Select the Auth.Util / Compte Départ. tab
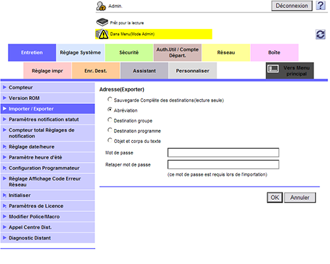The image size is (330, 264). (178, 52)
